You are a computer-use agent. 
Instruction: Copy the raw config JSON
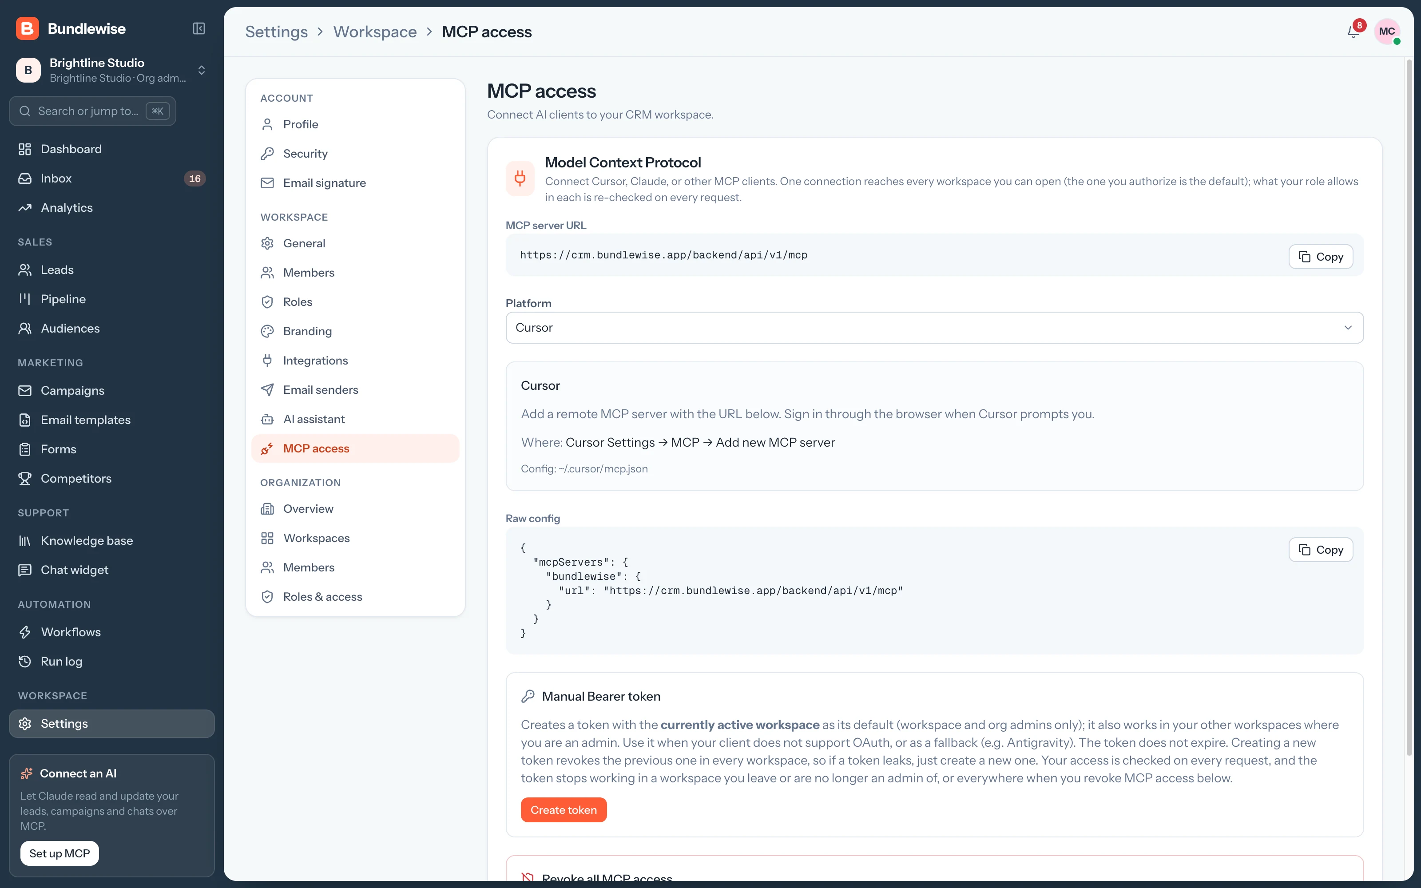pyautogui.click(x=1321, y=550)
